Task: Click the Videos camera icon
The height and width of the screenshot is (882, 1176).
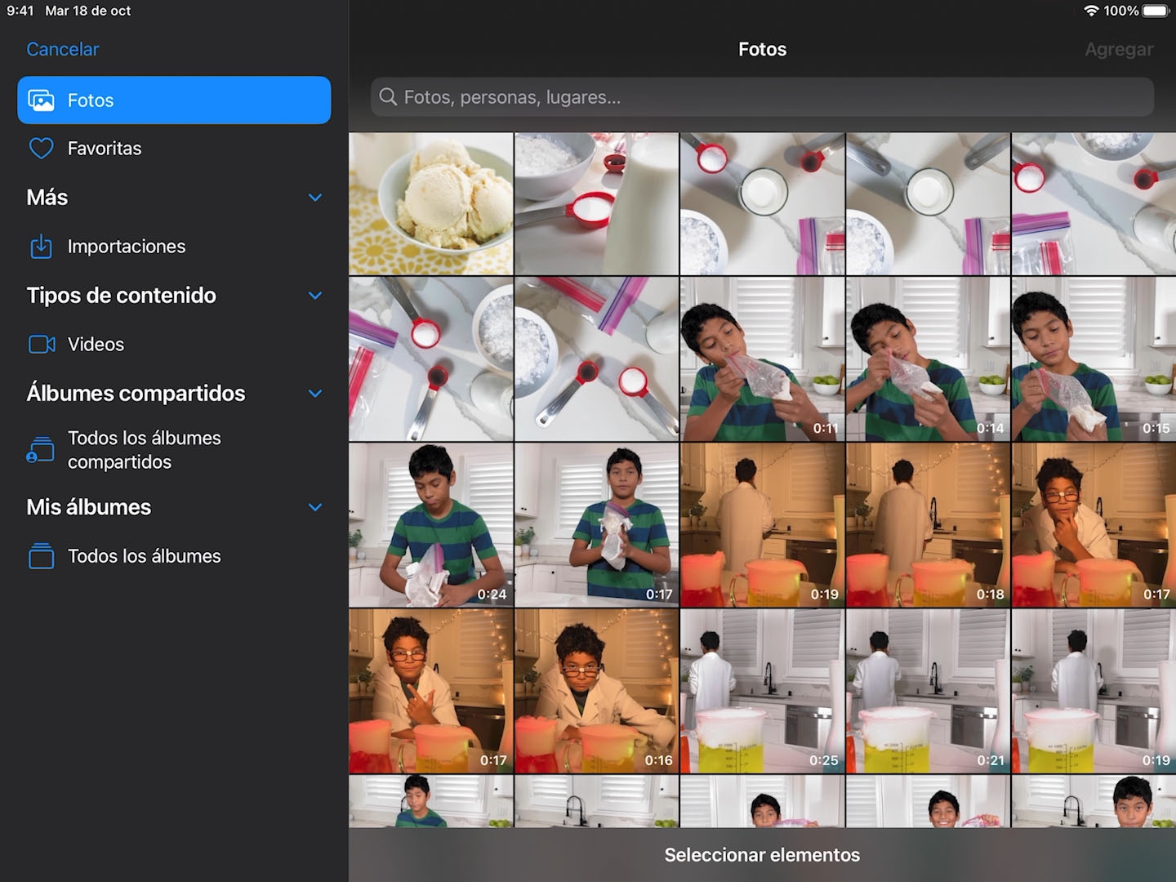Action: pyautogui.click(x=42, y=345)
